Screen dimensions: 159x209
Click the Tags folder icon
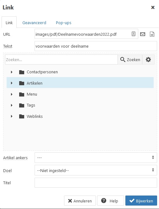coord(21,105)
